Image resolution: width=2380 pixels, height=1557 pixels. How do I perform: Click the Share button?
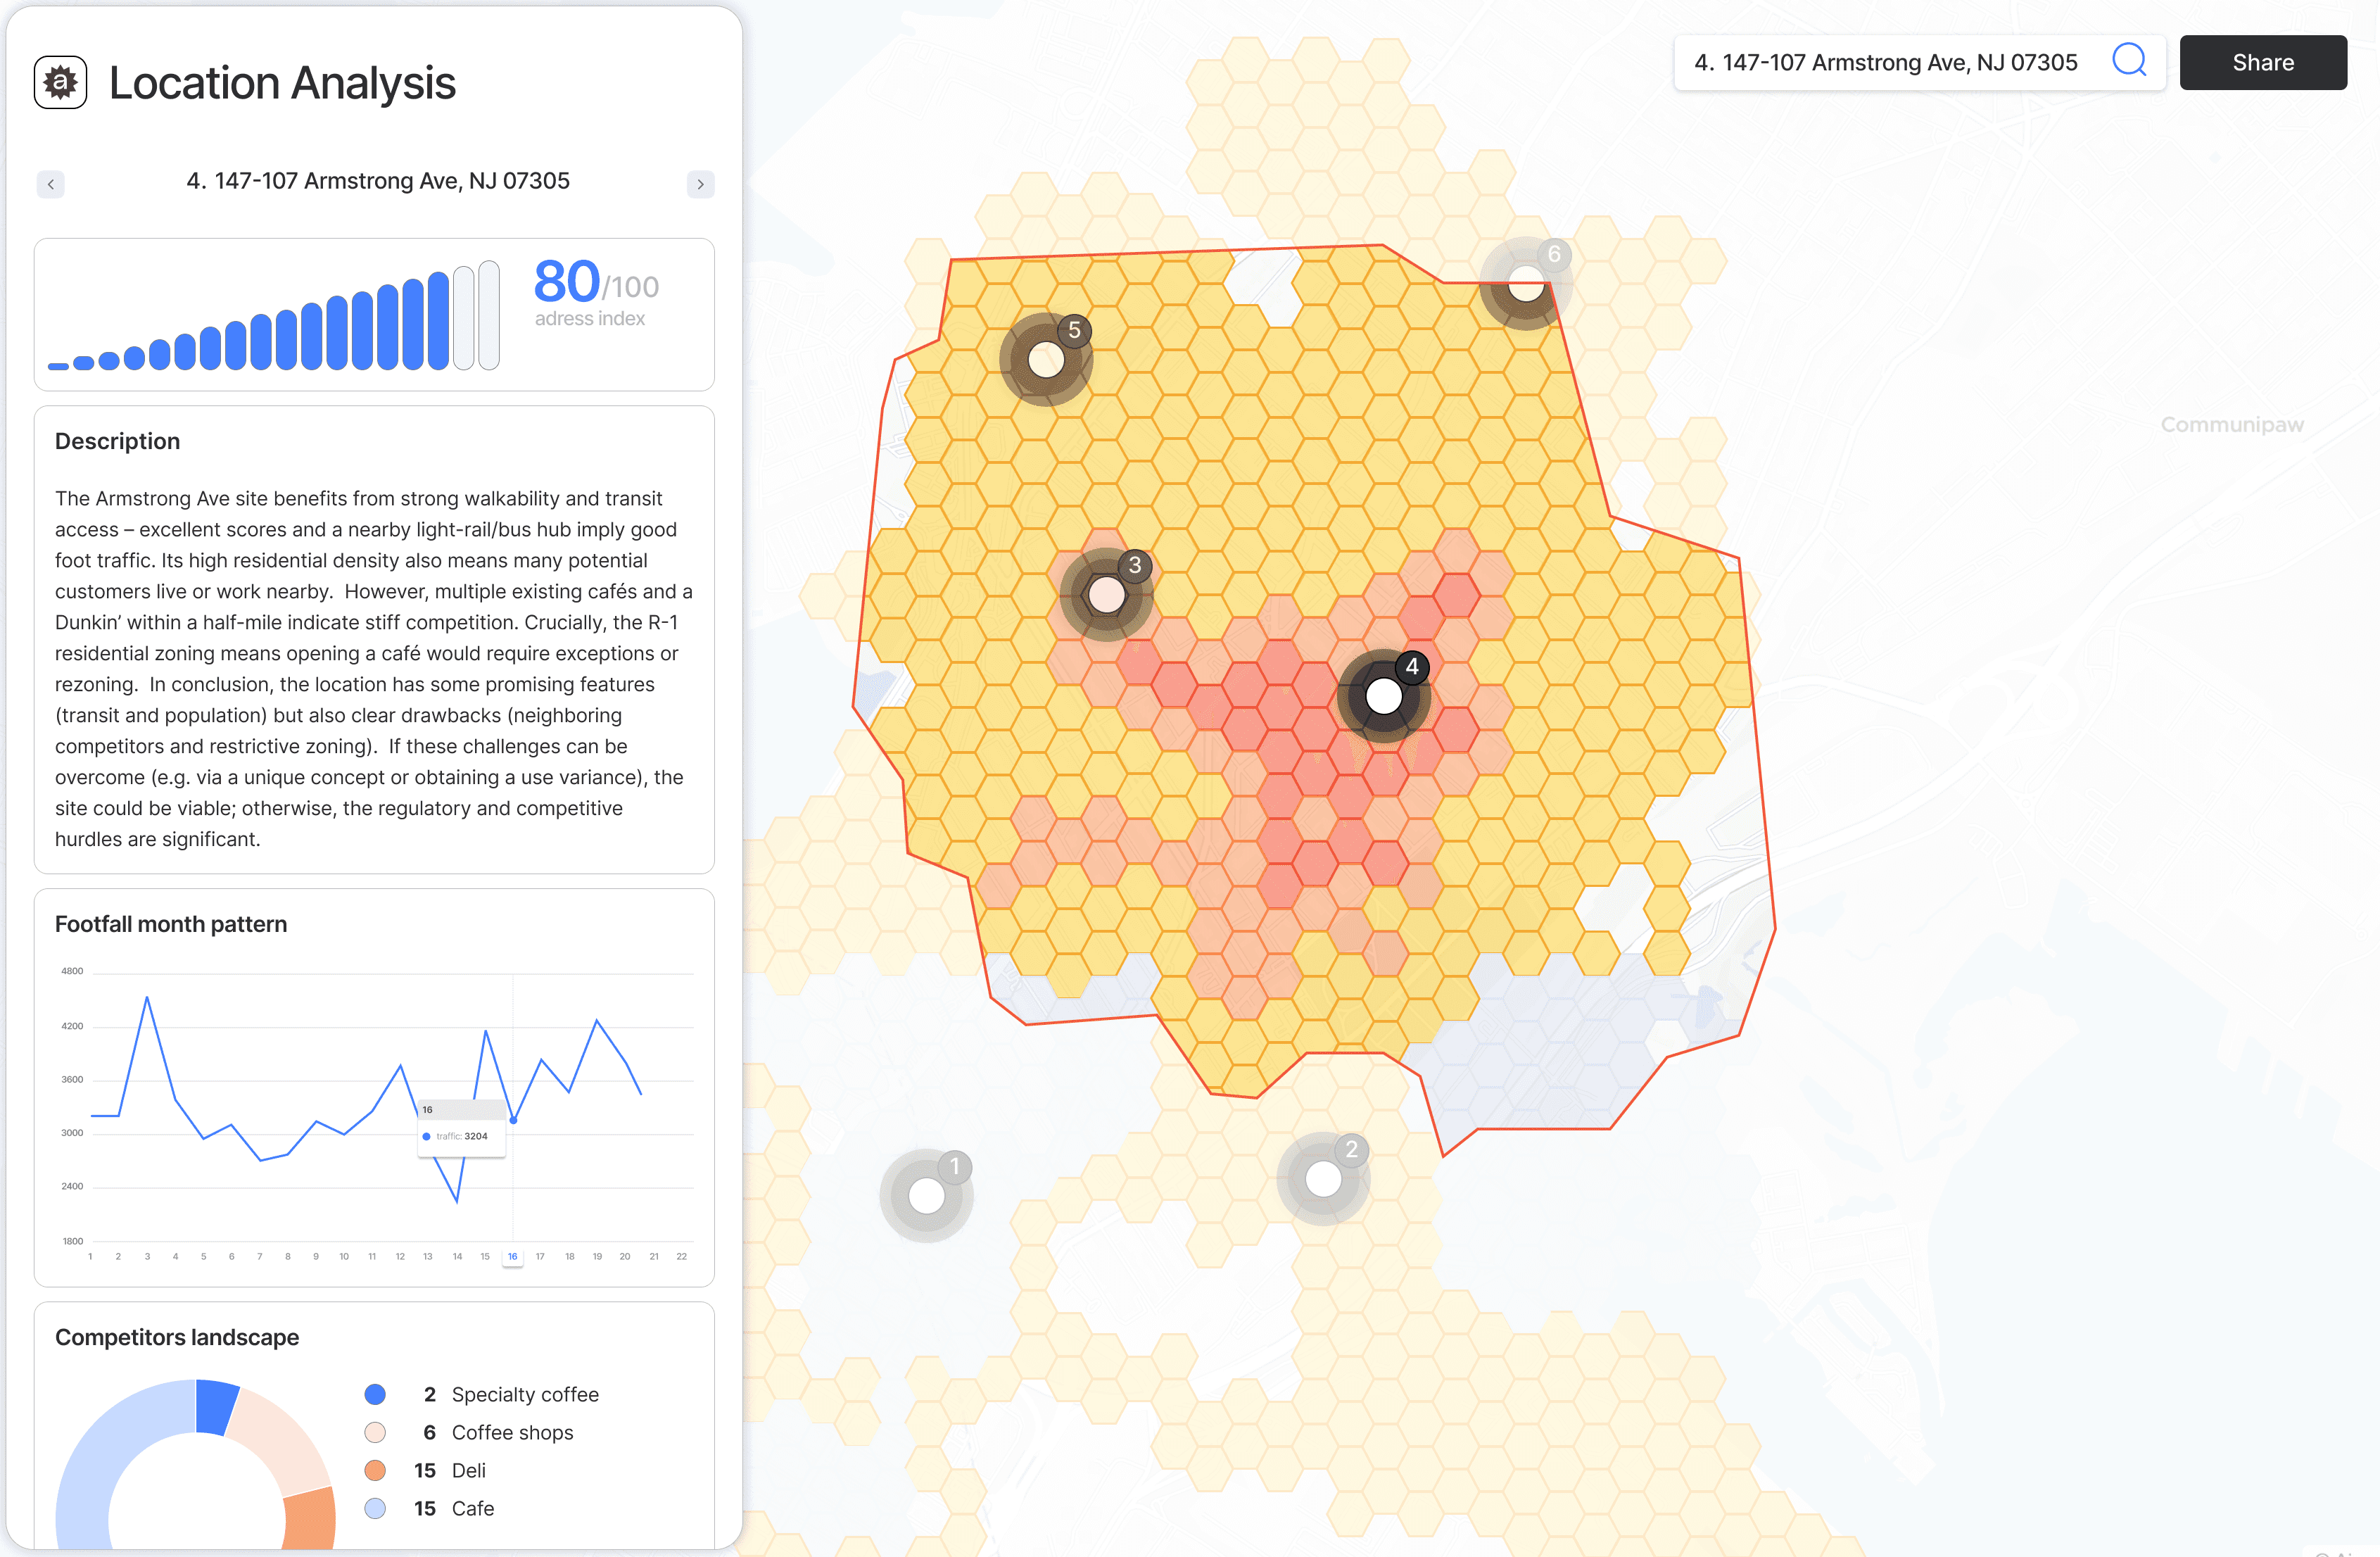tap(2262, 62)
